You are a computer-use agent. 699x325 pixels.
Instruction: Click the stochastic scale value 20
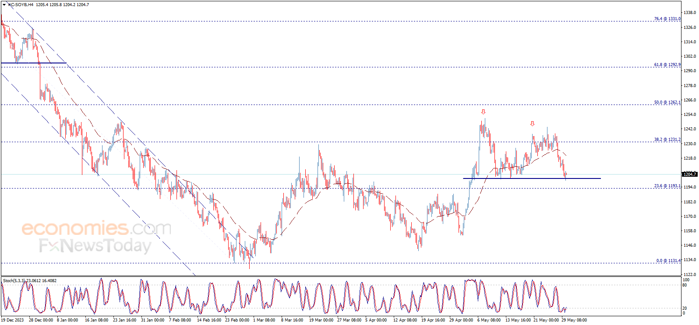pyautogui.click(x=685, y=308)
